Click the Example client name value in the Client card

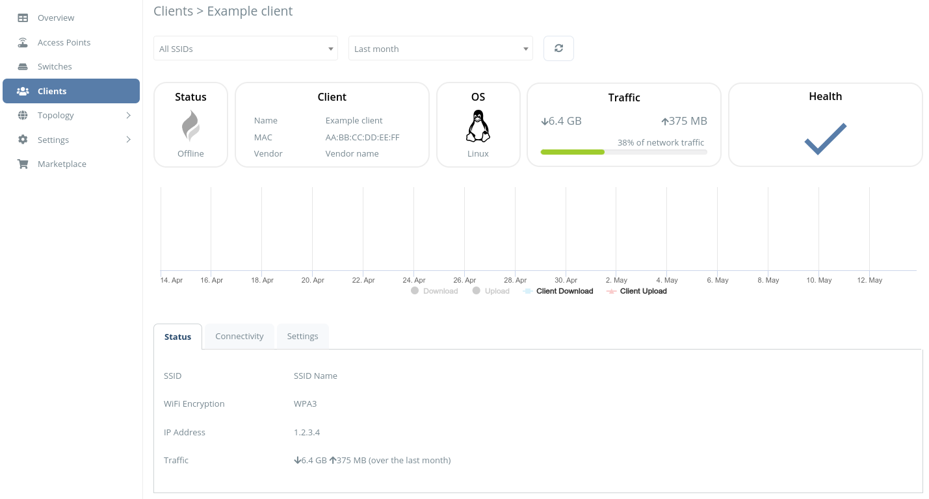(x=354, y=120)
